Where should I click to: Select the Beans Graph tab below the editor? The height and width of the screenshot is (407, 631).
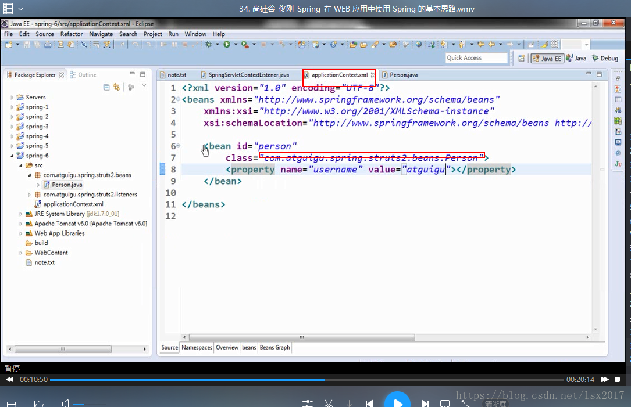[x=275, y=348]
